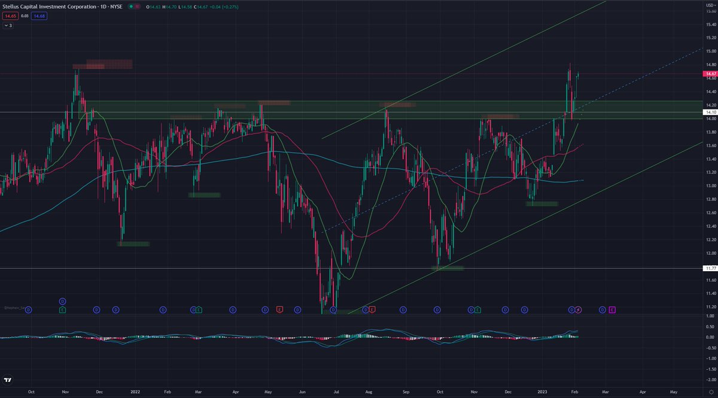The image size is (718, 398).
Task: Click the leftmost dividend 'D' marker near October
Action: click(x=28, y=309)
